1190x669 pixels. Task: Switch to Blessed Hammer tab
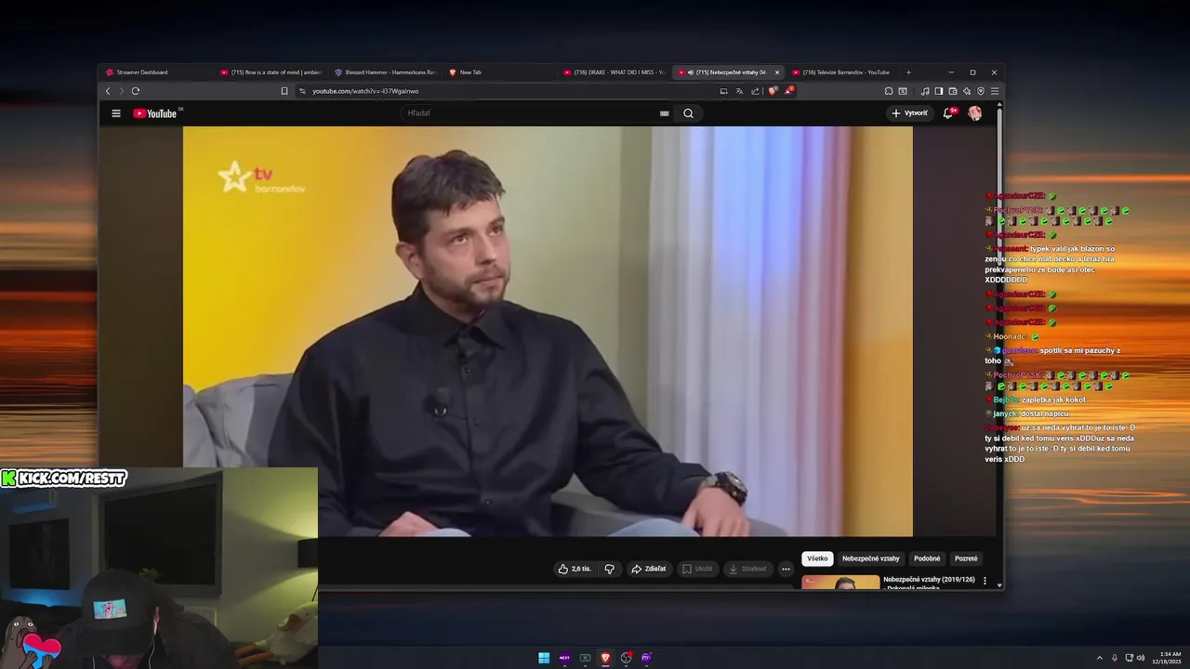pos(384,72)
